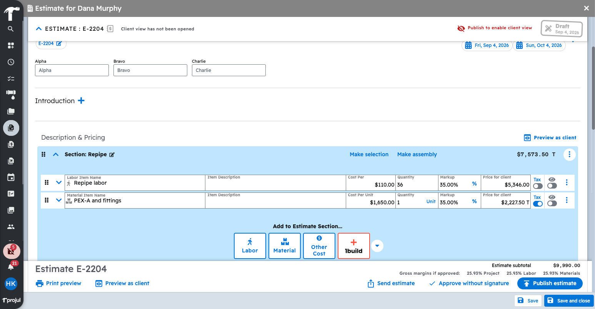Toggle client visibility for Repipe labor
Image resolution: width=595 pixels, height=309 pixels.
pyautogui.click(x=552, y=186)
